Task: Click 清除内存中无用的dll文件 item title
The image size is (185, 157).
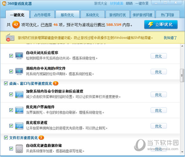Action: tap(46, 68)
